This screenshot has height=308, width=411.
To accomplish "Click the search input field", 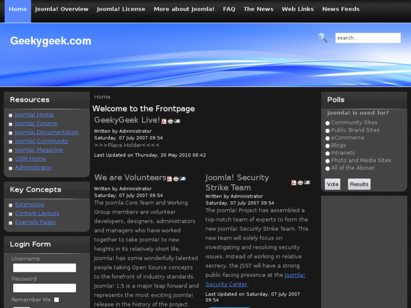I will (367, 38).
